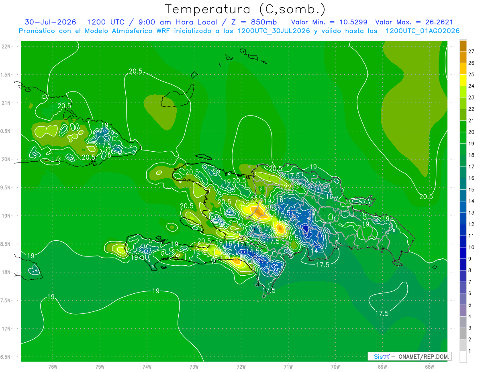Click the '71W' longitude axis label
This screenshot has width=482, height=372.
point(288,367)
